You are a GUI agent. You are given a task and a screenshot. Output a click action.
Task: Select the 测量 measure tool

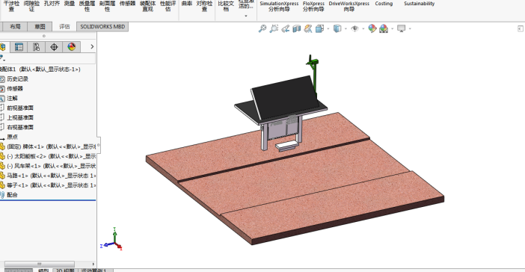click(x=70, y=4)
